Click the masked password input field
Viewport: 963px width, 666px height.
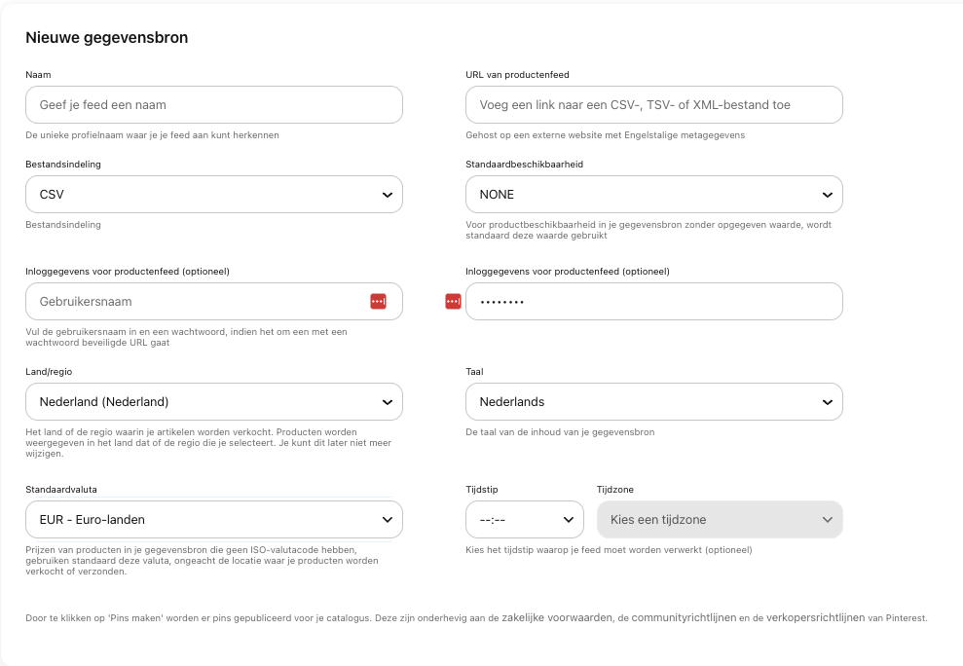coord(653,302)
